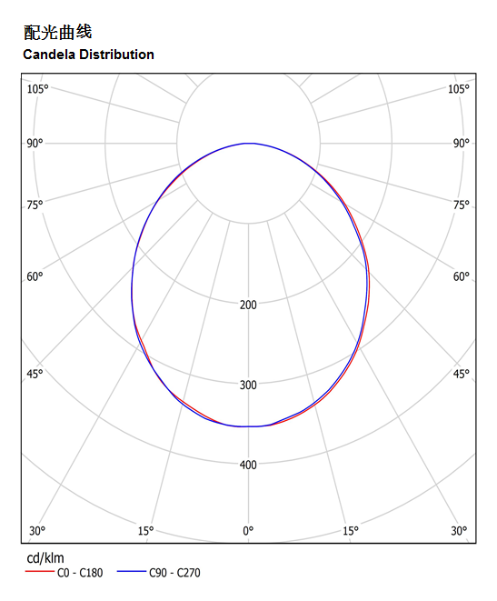Viewport: 497px width, 601px height.
Task: Click the right 105° angle label
Action: 458,89
